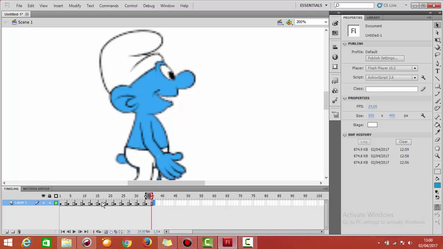Click the Edit Symbols icon

click(x=289, y=22)
